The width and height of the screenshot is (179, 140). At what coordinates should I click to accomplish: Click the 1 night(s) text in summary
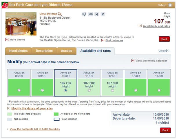tap(162, 123)
